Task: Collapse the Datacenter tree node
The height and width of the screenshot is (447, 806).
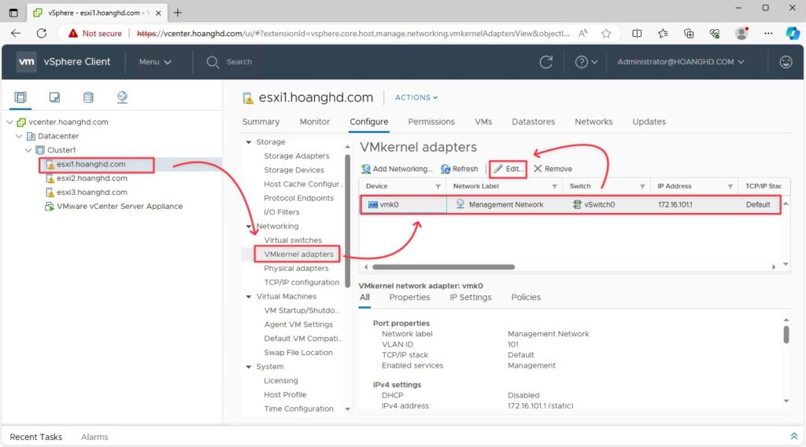Action: point(19,136)
